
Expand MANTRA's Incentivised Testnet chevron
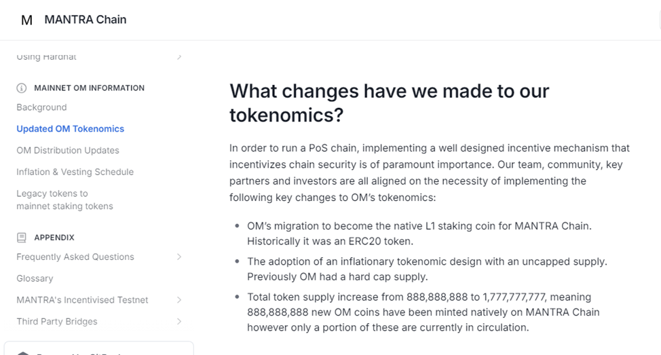click(179, 300)
